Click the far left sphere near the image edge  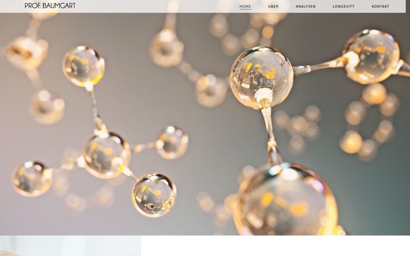(32, 179)
